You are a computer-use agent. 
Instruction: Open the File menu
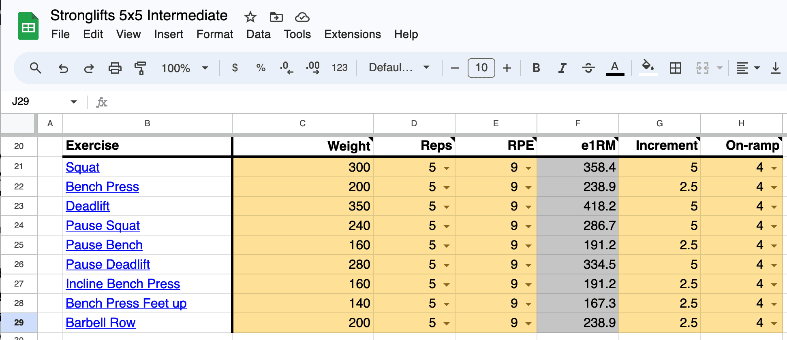point(60,34)
